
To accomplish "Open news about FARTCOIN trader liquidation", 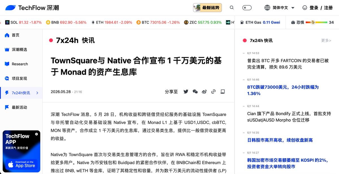I will pos(288,64).
